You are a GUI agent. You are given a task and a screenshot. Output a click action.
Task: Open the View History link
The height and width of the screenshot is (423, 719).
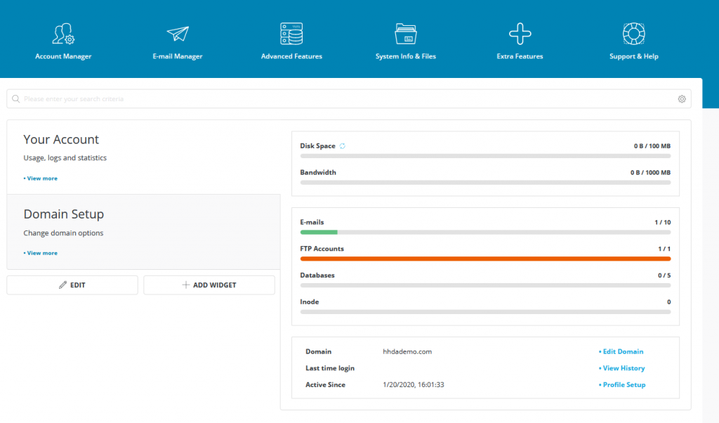624,368
